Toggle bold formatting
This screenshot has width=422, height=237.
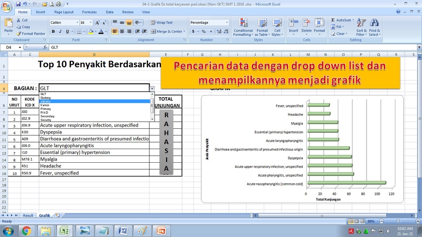[53, 32]
